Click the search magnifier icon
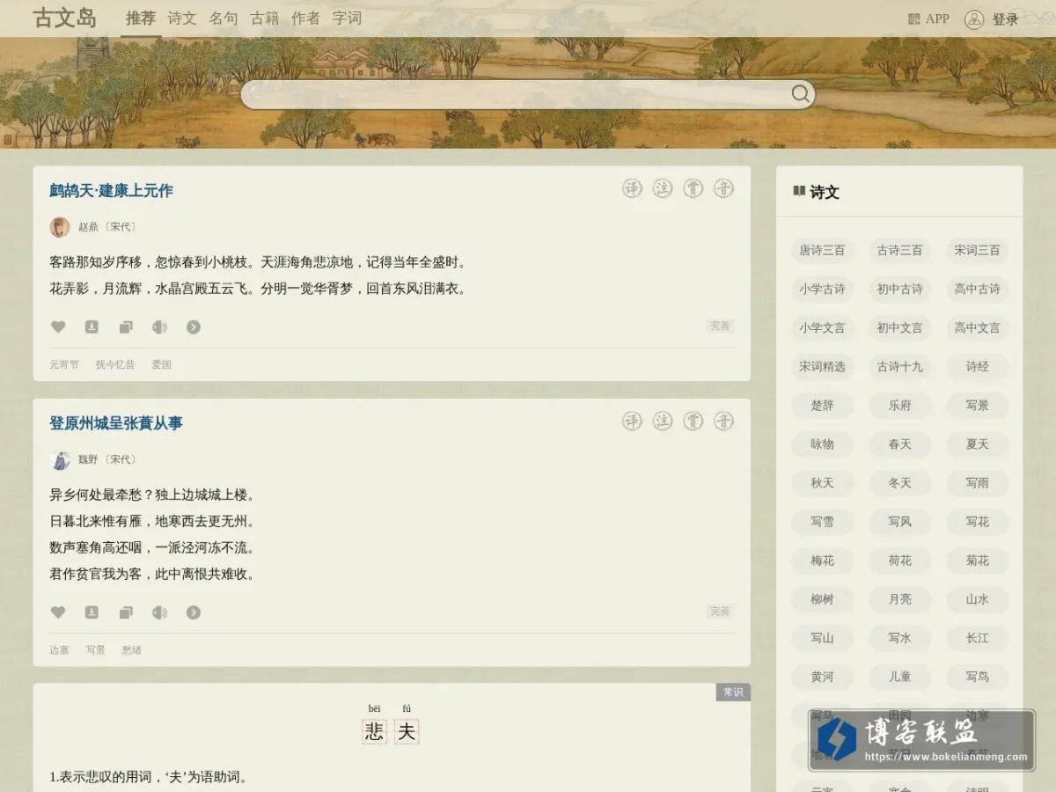This screenshot has height=792, width=1056. pyautogui.click(x=800, y=94)
